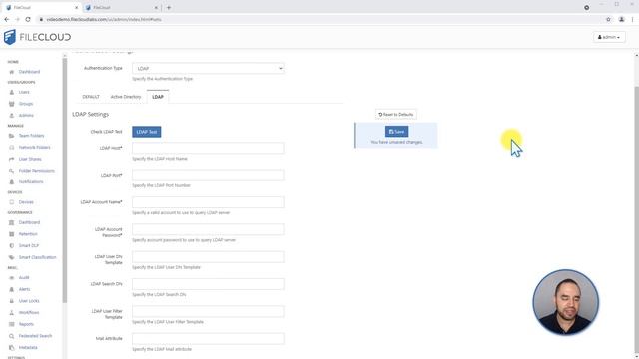Image resolution: width=639 pixels, height=359 pixels.
Task: Open Team Folders via its folder icon
Action: 11,136
